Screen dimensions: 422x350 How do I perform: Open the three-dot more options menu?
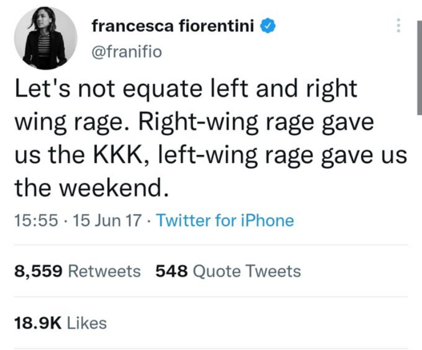[399, 26]
